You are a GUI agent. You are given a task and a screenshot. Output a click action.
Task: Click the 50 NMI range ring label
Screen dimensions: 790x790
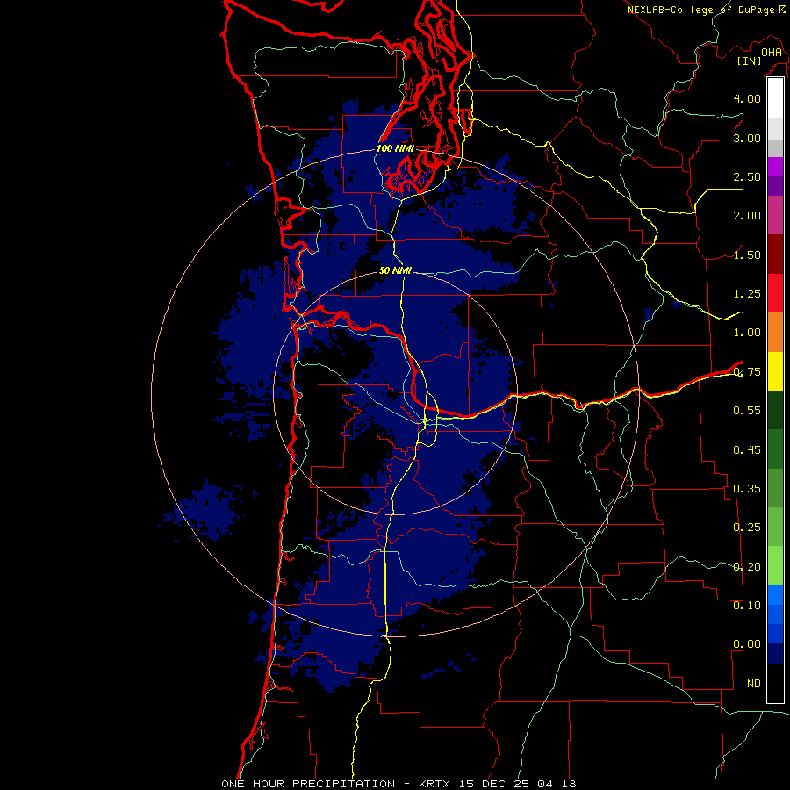(396, 270)
